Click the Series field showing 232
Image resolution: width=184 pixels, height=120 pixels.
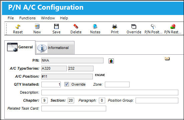[x=81, y=68]
